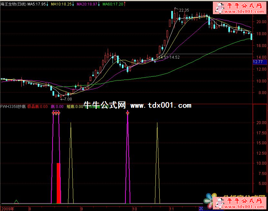Click the 极品底:0.00 indicator label
Viewport: 268px width, 211px height.
37,106
